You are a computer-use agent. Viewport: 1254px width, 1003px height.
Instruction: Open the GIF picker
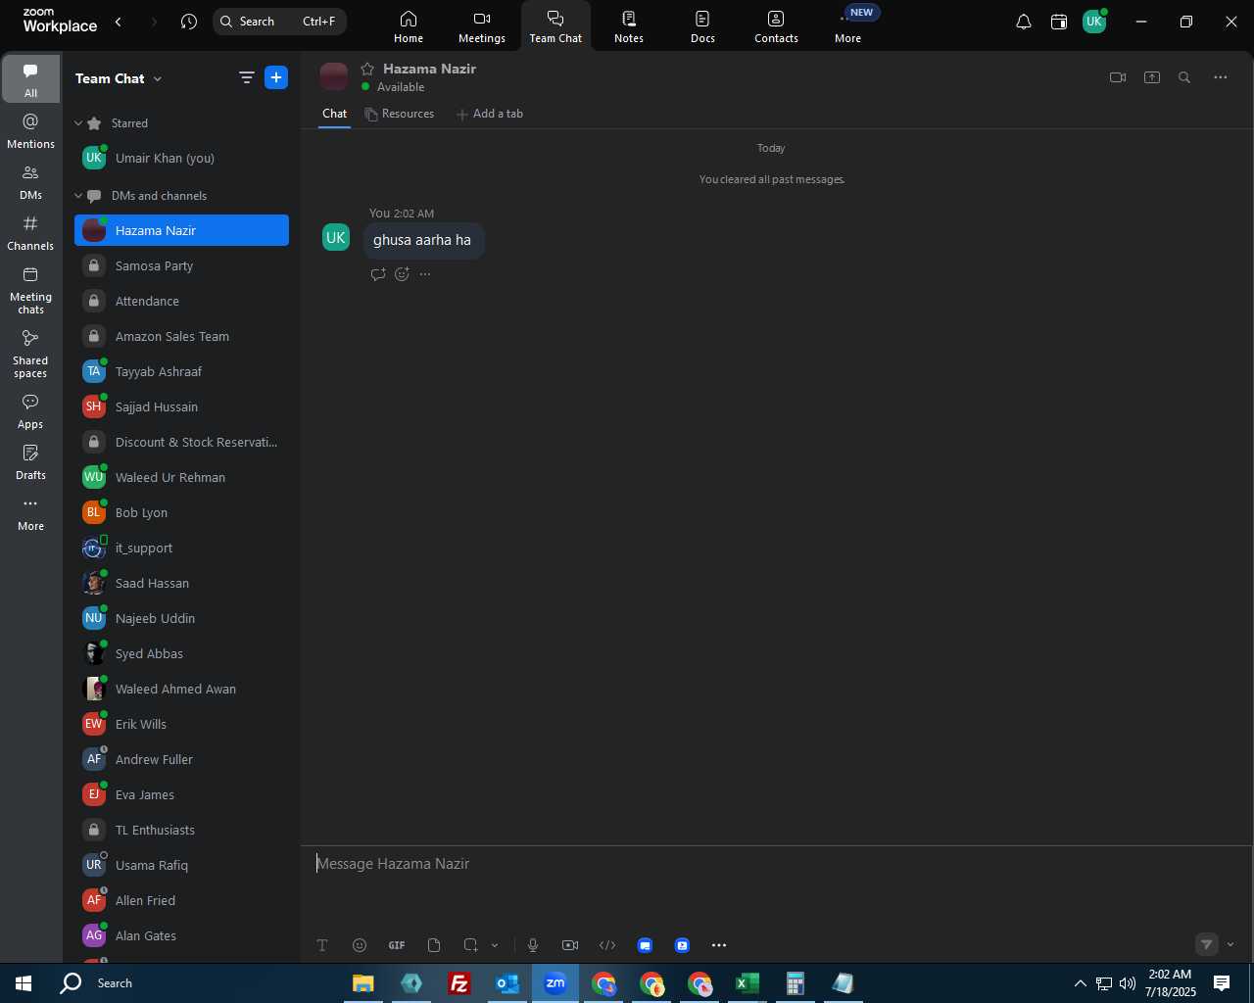pos(397,945)
